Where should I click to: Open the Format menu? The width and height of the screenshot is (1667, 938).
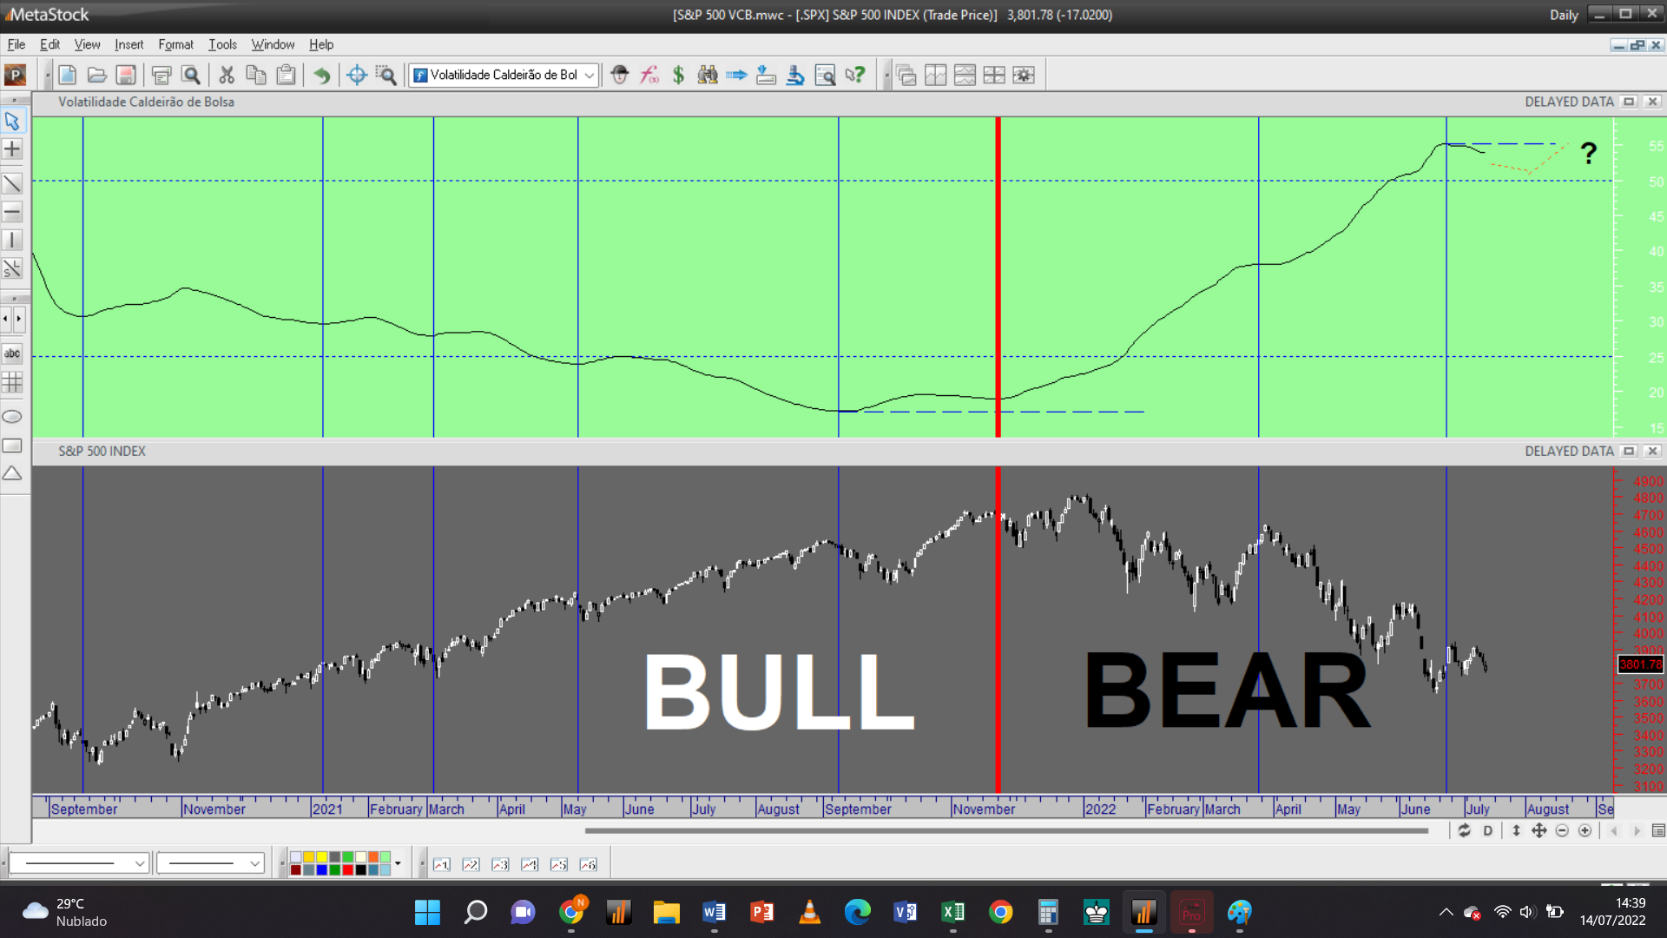(x=175, y=44)
